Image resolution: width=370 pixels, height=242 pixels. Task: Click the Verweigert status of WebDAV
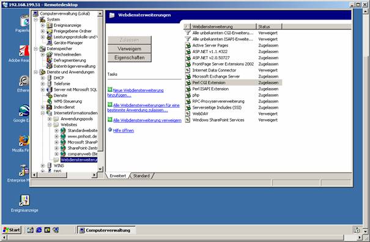coord(268,114)
